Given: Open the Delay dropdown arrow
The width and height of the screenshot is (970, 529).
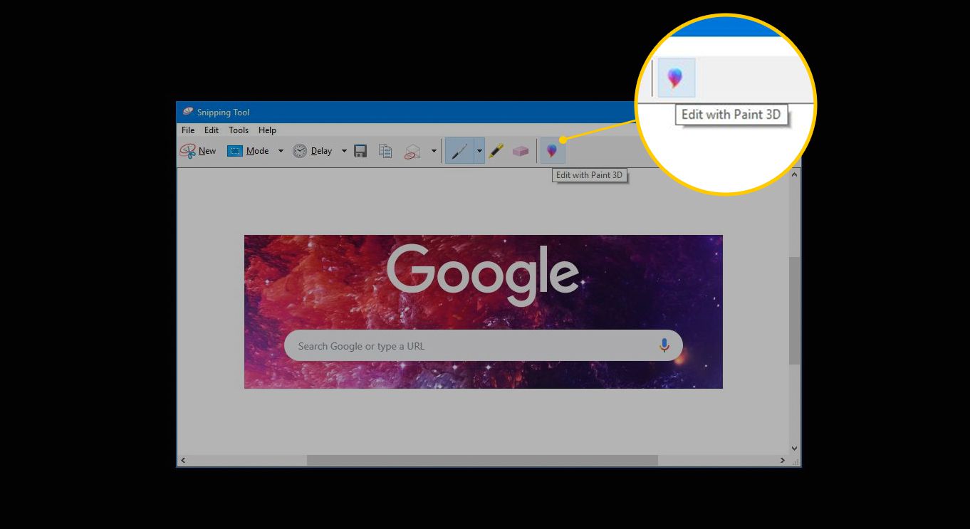Looking at the screenshot, I should point(344,151).
